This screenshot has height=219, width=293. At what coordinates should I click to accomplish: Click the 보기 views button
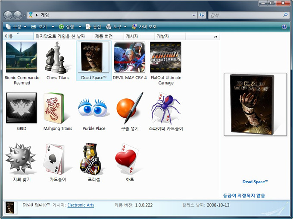pos(40,27)
